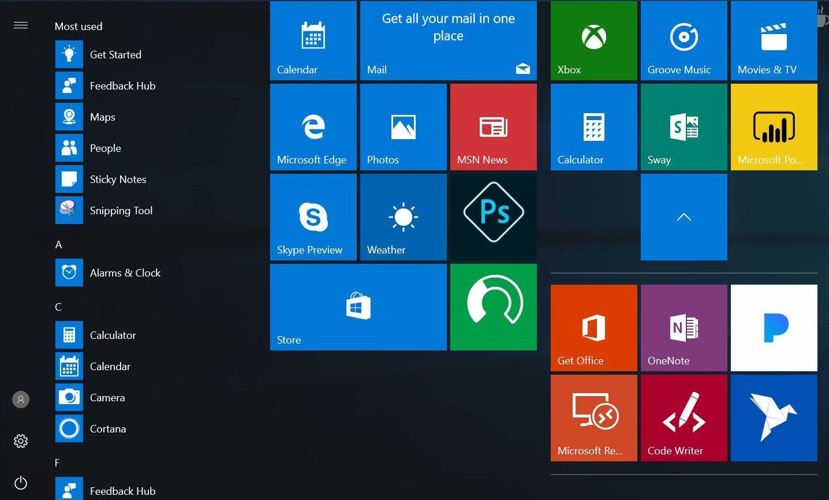Open Settings gear in Start sidebar
This screenshot has width=829, height=500.
click(x=21, y=441)
